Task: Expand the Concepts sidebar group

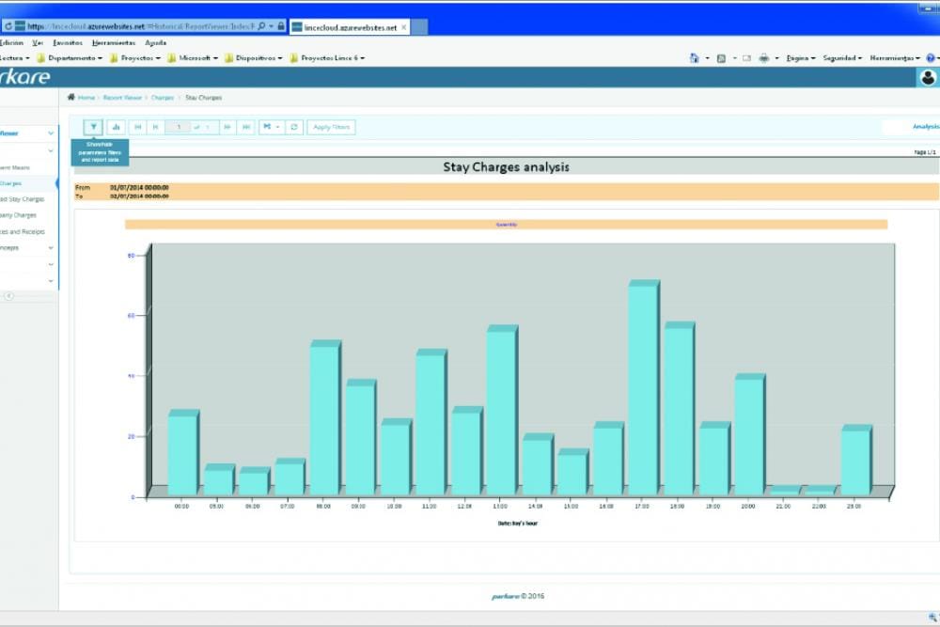Action: 51,248
